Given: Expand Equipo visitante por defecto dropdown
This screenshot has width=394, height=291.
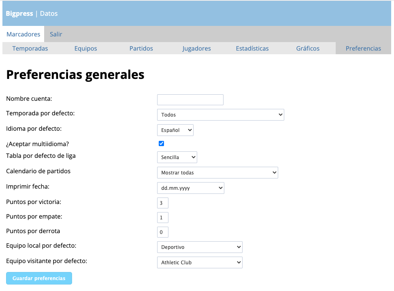Looking at the screenshot, I should [x=200, y=262].
